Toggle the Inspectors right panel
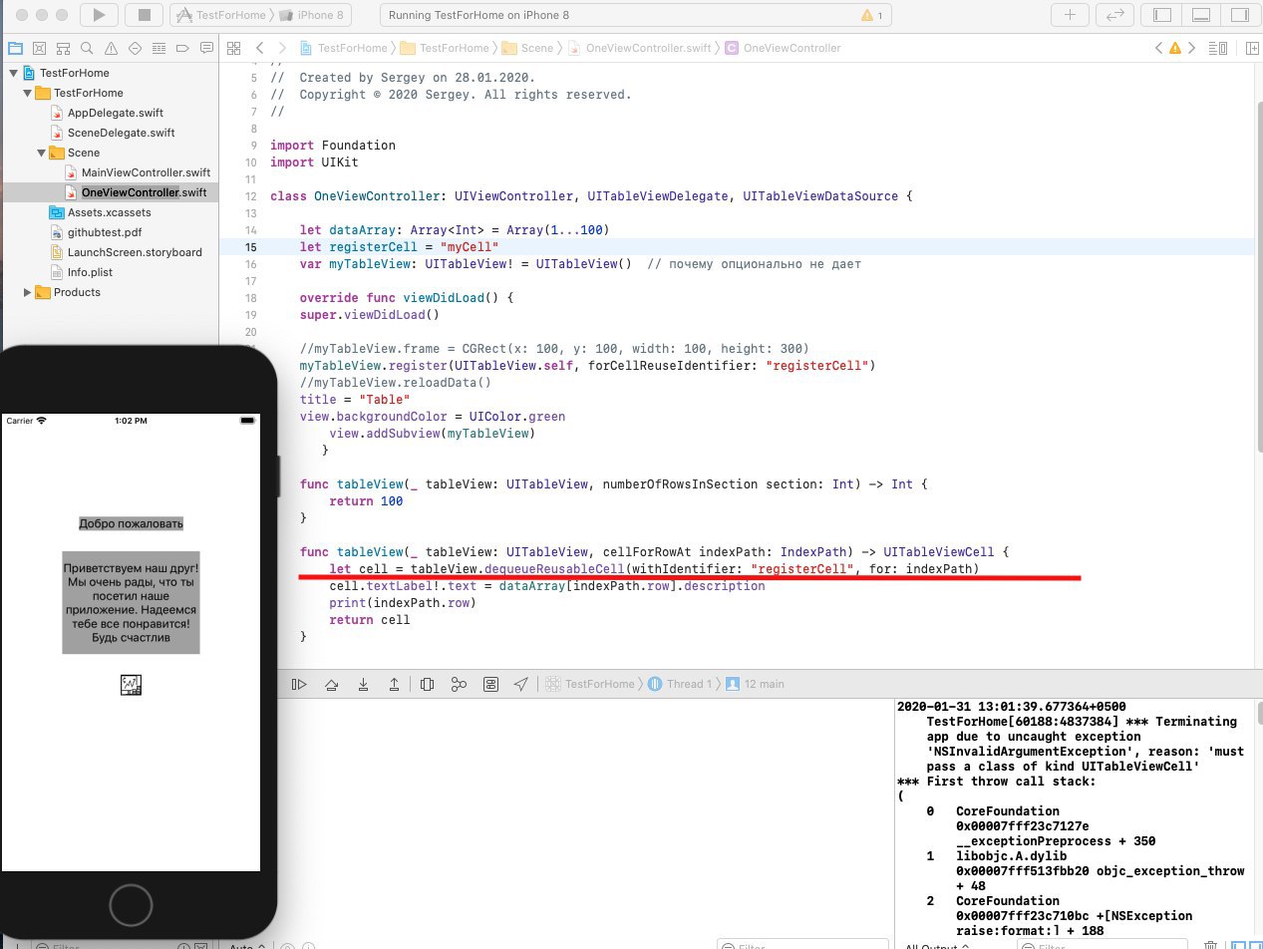 [1240, 15]
